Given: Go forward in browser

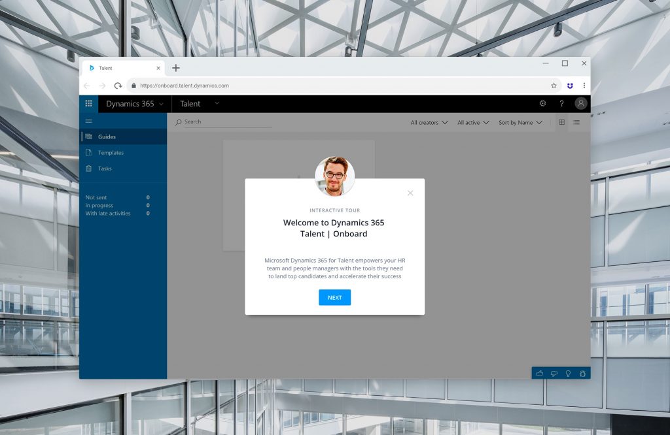Looking at the screenshot, I should coord(102,86).
